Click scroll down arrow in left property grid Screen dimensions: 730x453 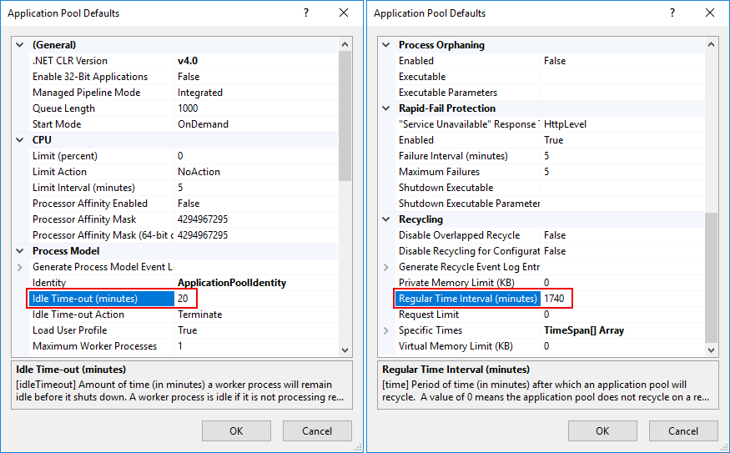point(345,350)
